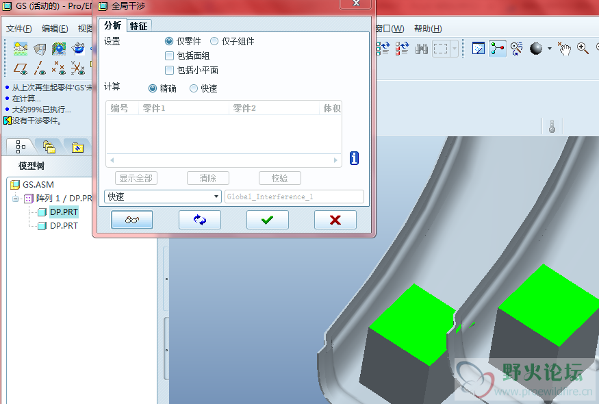Click the regenerate model icon
The width and height of the screenshot is (599, 404).
(383, 49)
